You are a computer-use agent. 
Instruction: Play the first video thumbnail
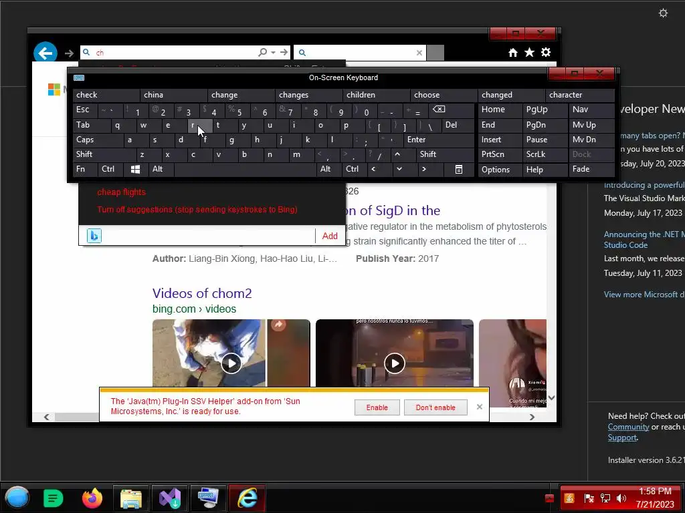coord(231,363)
